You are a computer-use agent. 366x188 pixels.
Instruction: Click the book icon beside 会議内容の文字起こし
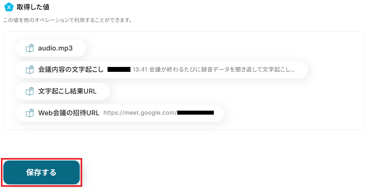point(30,70)
